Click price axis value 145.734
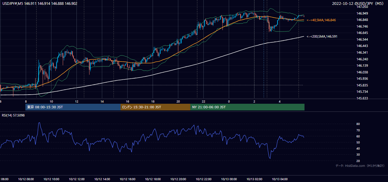This screenshot has height=182, width=388. (x=362, y=92)
